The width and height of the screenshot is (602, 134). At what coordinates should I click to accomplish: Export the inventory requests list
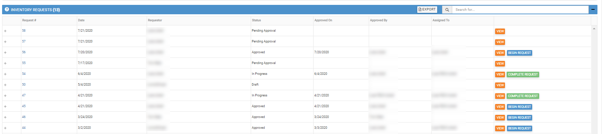tap(427, 9)
